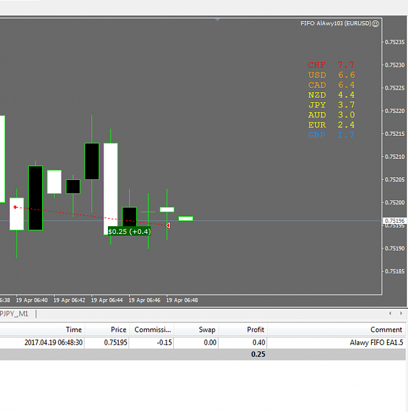Click the total profit 0.25 summary

[258, 354]
